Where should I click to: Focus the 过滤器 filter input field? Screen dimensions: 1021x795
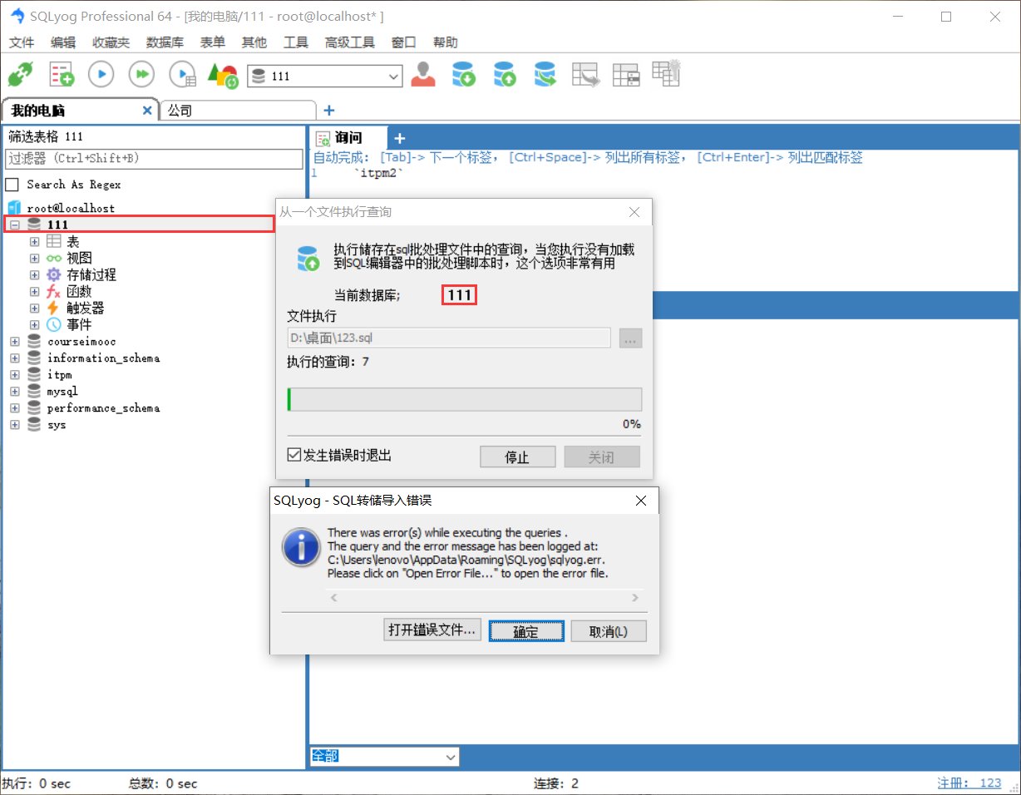coord(155,159)
